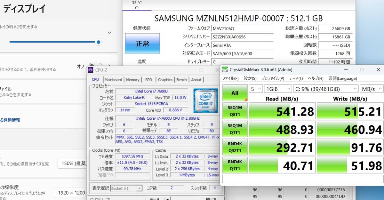Click the 正常 health status button in CrystalDiskInfo

(142, 44)
